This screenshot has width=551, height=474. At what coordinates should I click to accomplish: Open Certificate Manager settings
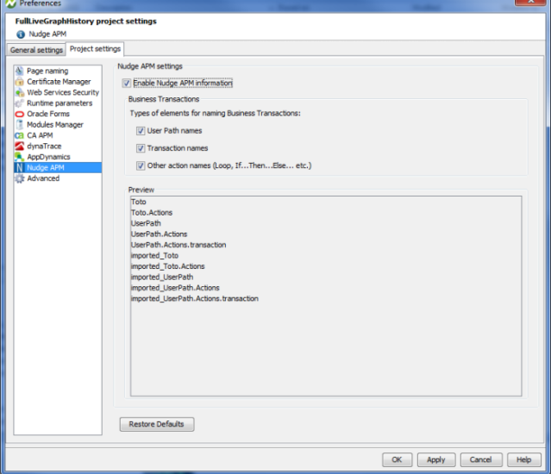tap(59, 82)
